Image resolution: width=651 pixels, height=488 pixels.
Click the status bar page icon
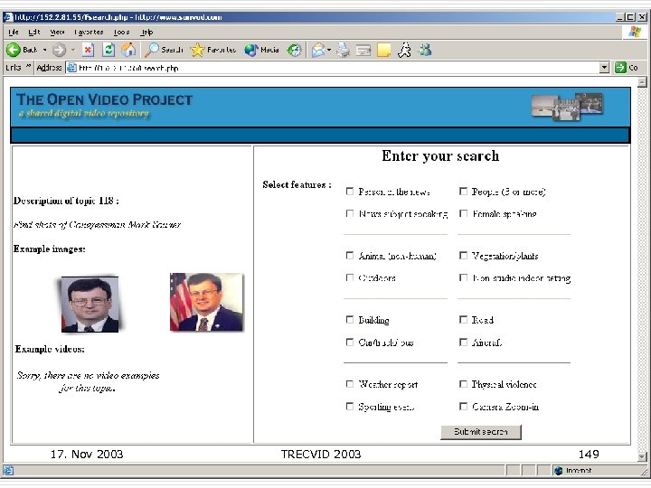pos(8,470)
